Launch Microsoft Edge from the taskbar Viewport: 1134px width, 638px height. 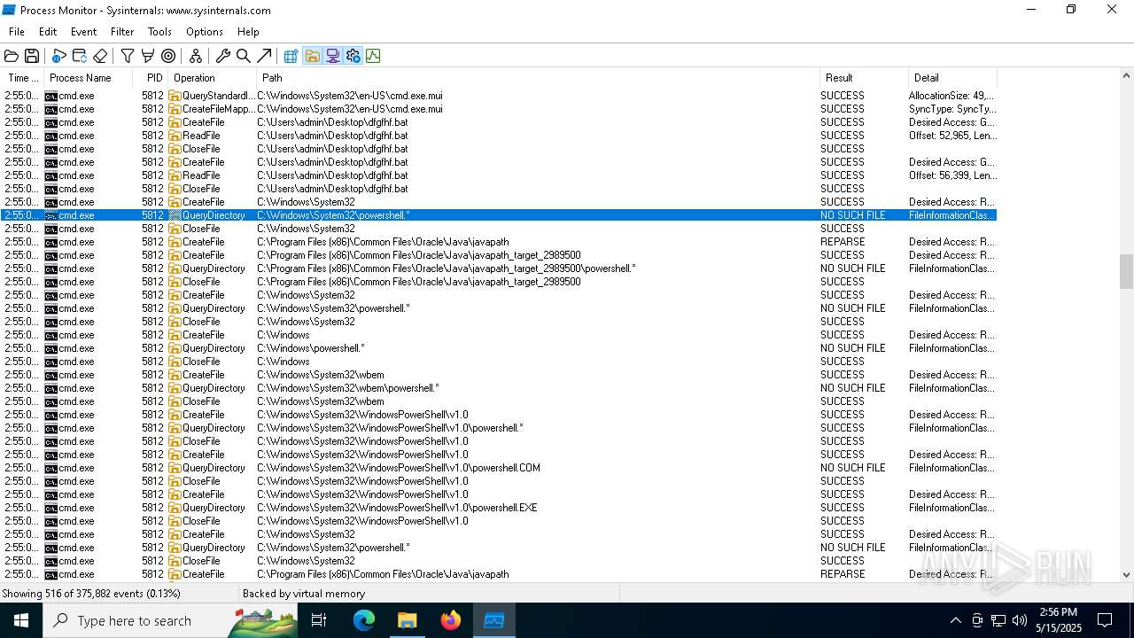click(364, 620)
